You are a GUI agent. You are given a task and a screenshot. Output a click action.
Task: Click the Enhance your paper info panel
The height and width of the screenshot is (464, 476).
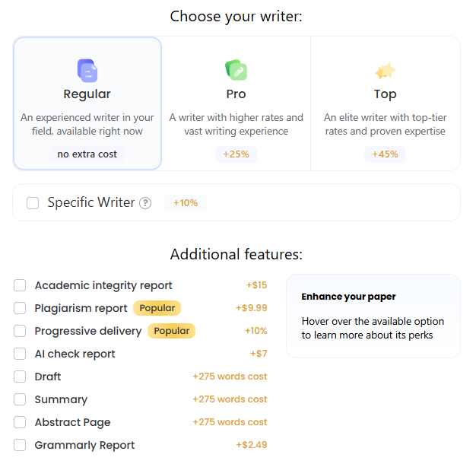pos(373,316)
